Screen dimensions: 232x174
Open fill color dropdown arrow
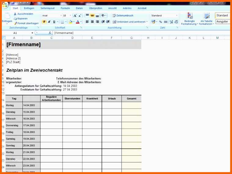click(x=74, y=22)
